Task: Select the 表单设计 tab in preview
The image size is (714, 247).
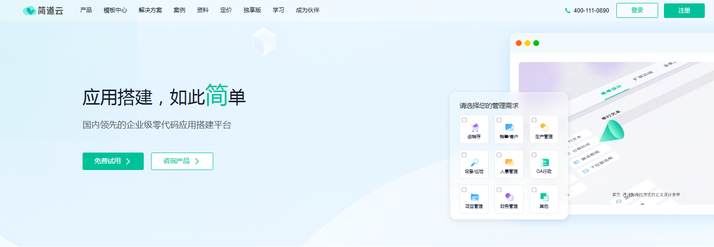Action: coord(611,91)
